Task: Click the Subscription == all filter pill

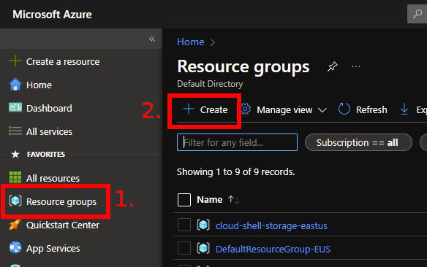Action: tap(358, 142)
